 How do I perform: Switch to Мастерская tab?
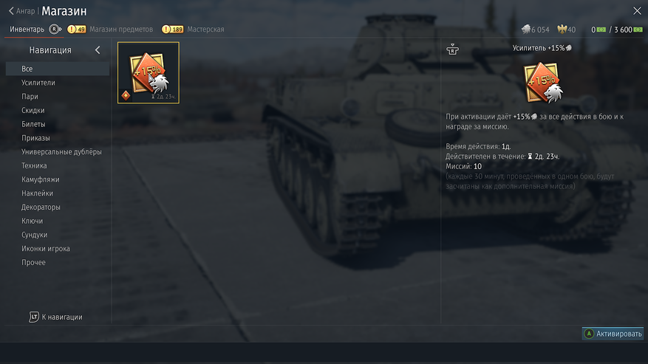click(205, 30)
